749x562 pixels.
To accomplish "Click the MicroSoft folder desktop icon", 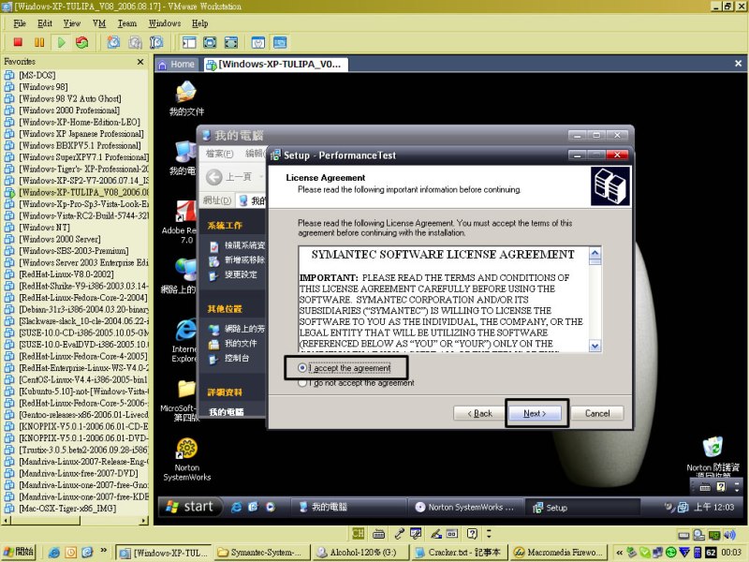I will (x=180, y=401).
